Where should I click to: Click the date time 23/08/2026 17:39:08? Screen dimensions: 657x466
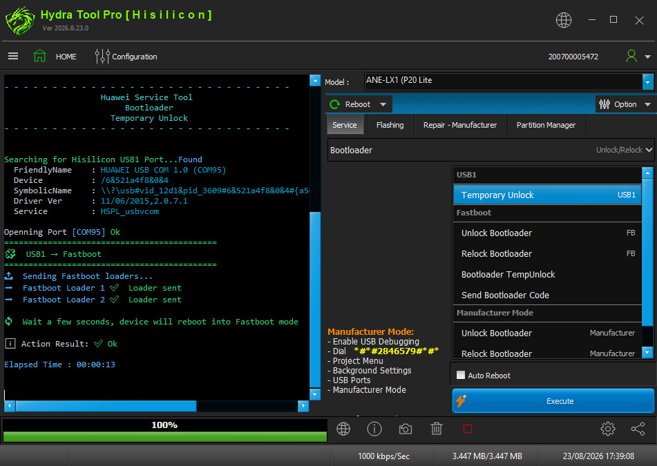point(598,456)
